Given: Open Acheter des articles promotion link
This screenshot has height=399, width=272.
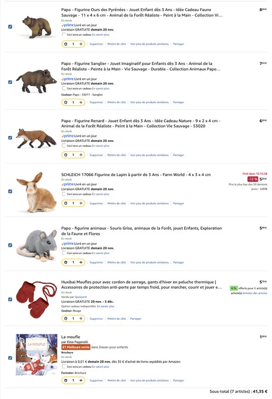Looking at the screenshot, I should [255, 293].
